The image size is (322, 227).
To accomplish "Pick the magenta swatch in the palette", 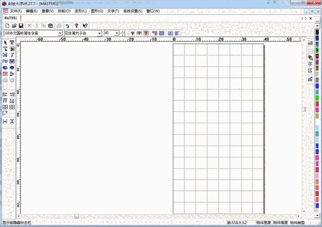I will (x=317, y=110).
